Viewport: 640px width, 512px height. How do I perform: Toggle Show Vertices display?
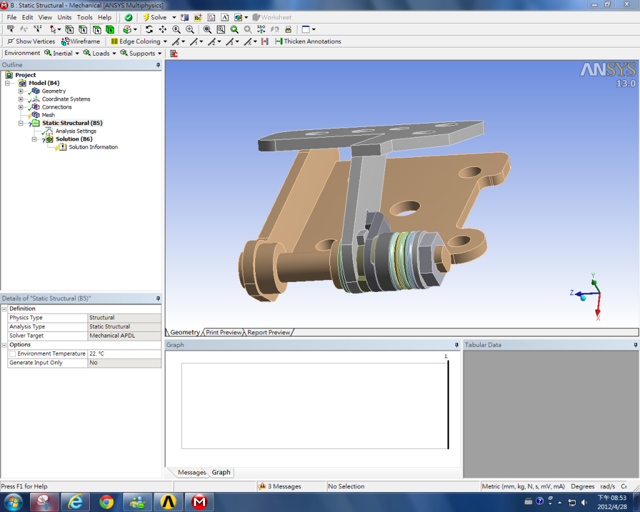point(31,41)
